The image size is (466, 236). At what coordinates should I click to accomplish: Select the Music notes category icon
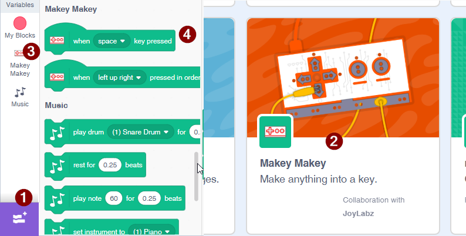click(x=20, y=92)
